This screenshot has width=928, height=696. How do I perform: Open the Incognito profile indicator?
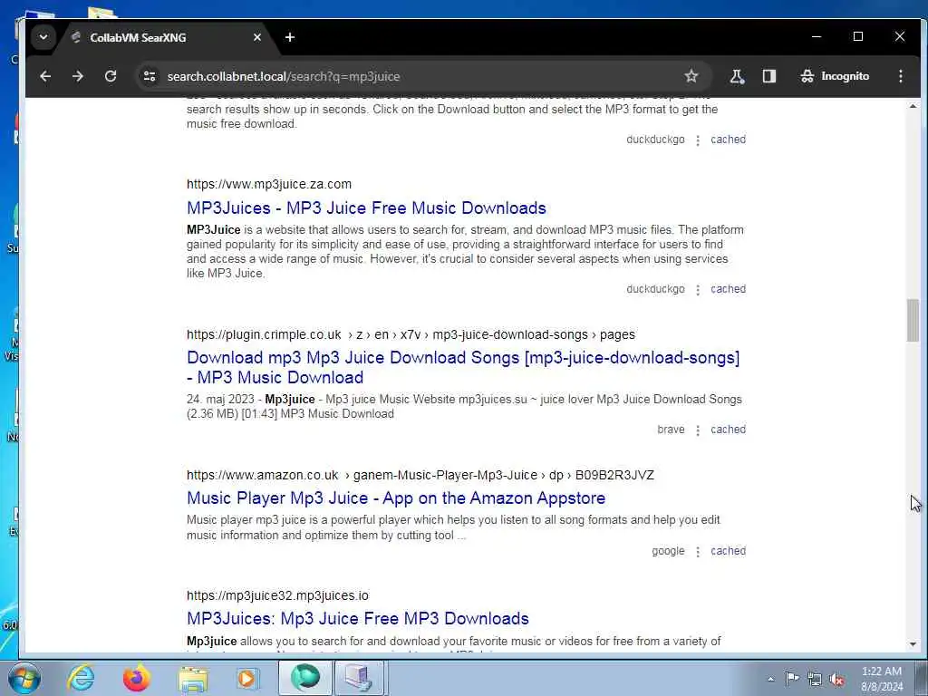click(835, 76)
